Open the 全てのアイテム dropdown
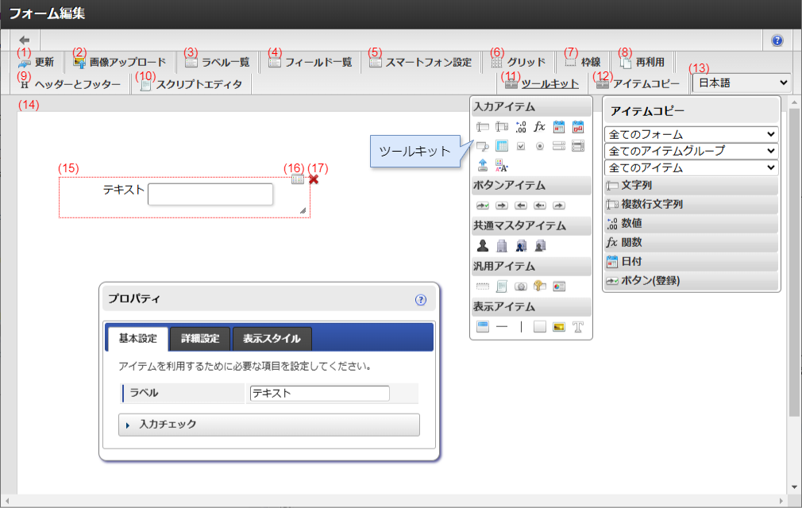 [692, 167]
